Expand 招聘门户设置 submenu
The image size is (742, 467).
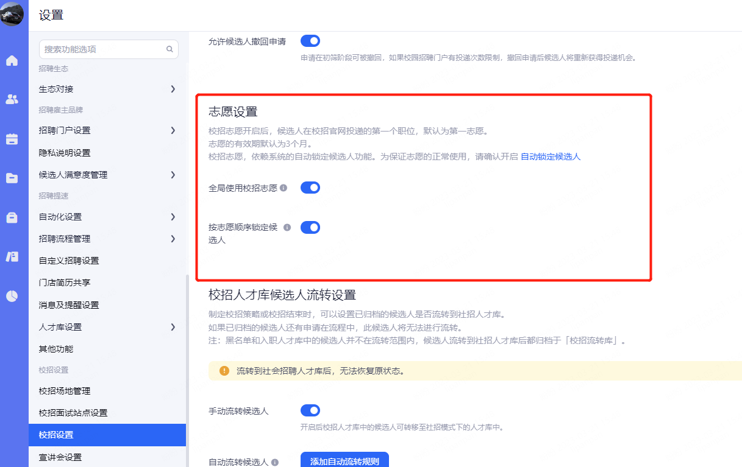pos(173,130)
